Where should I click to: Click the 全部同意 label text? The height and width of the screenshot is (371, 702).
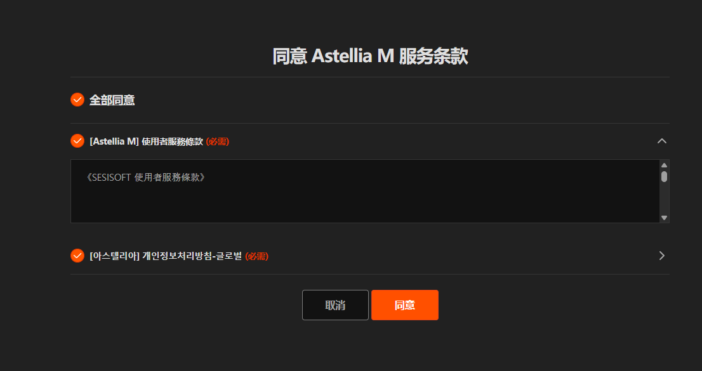(x=112, y=100)
